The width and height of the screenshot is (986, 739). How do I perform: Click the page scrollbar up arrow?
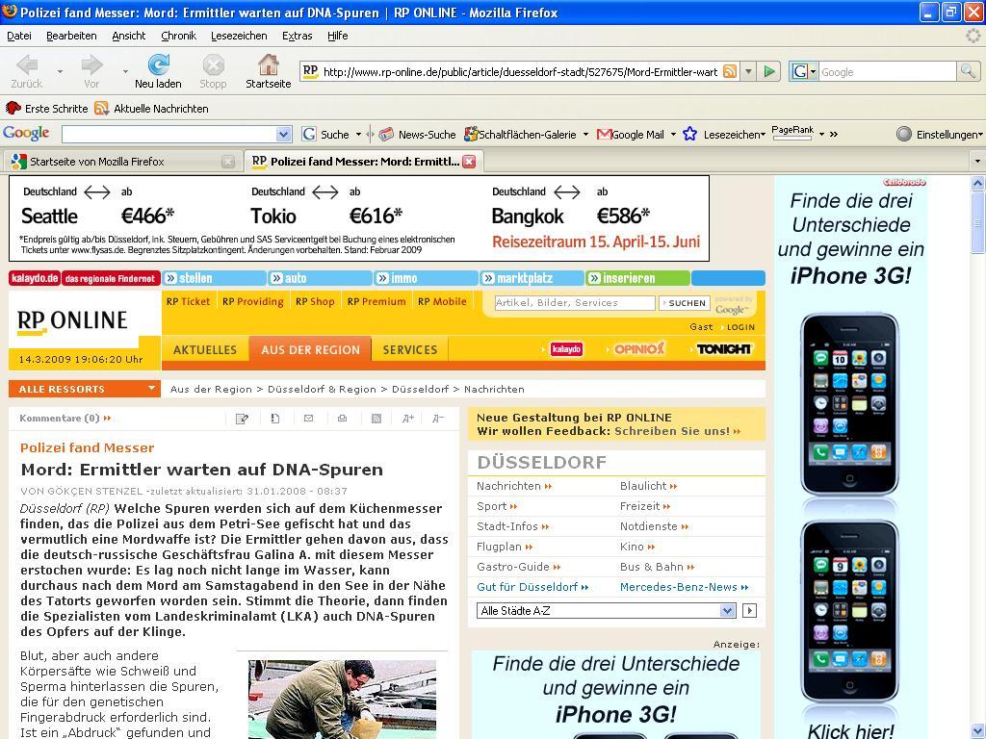coord(978,183)
